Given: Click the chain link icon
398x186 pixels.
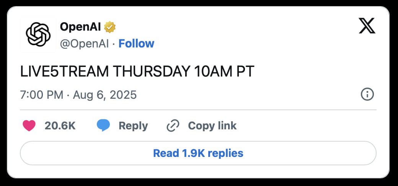Looking at the screenshot, I should [173, 126].
